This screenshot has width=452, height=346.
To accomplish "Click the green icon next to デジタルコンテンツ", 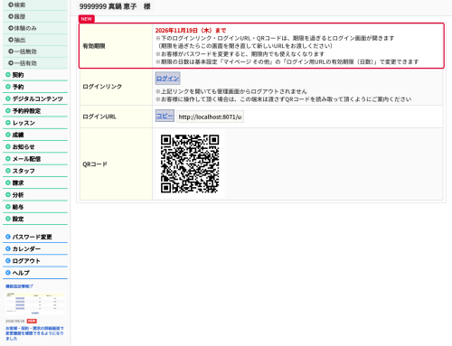I will tap(8, 98).
